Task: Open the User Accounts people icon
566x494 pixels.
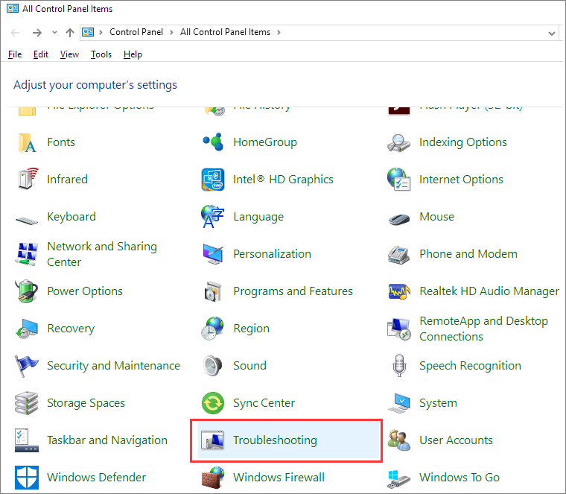Action: pos(399,440)
